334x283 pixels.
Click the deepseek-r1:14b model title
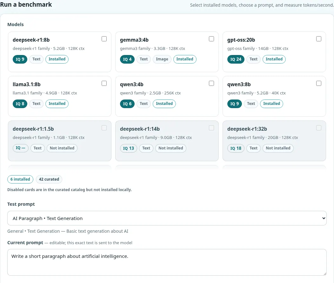tap(140, 129)
